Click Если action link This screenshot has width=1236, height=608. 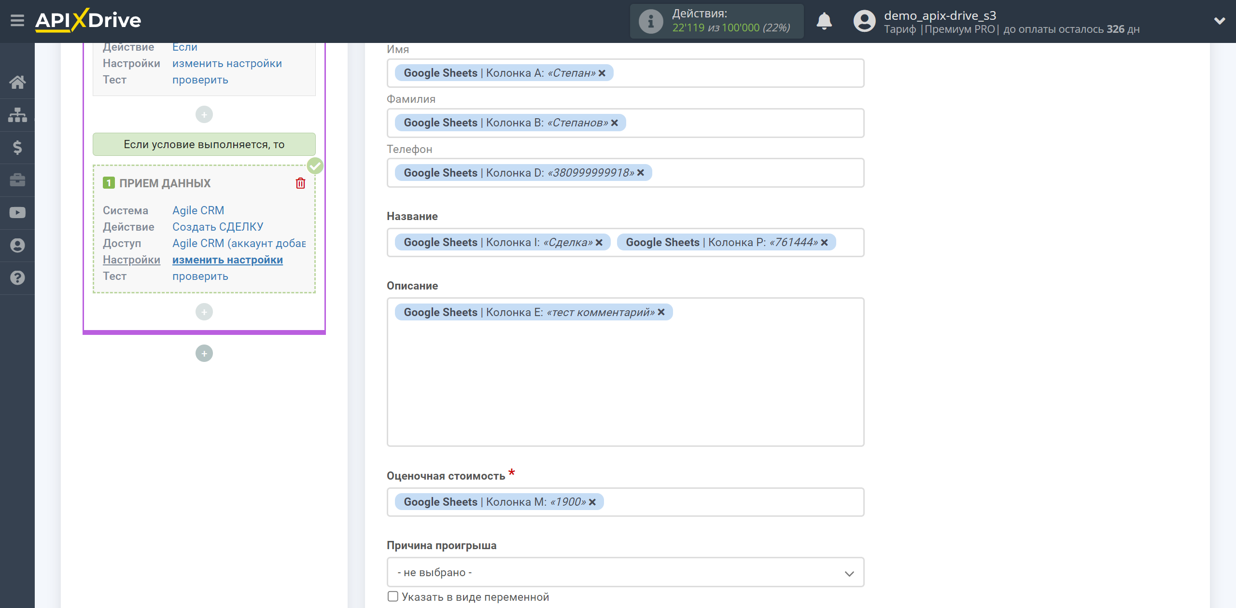pyautogui.click(x=185, y=47)
